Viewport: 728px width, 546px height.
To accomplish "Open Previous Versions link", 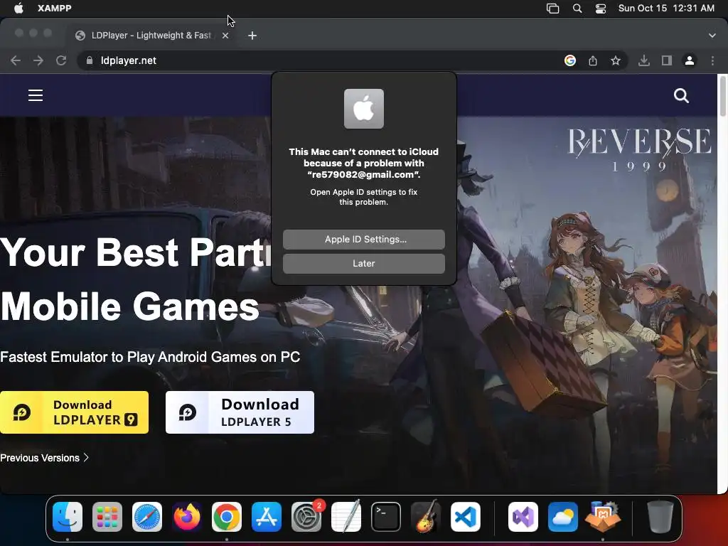I will tap(44, 458).
